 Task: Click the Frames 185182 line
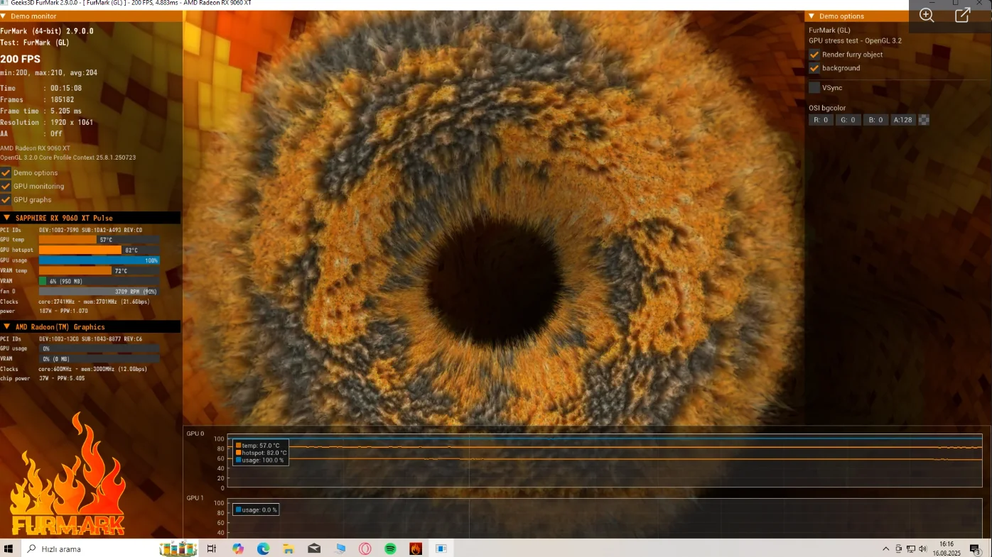coord(37,99)
